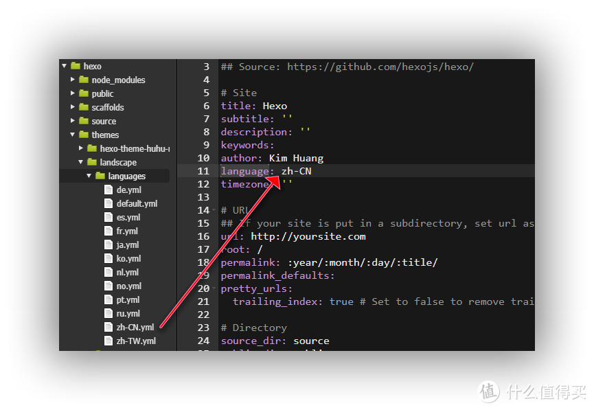
Task: Open the default.yml file name
Action: (137, 203)
